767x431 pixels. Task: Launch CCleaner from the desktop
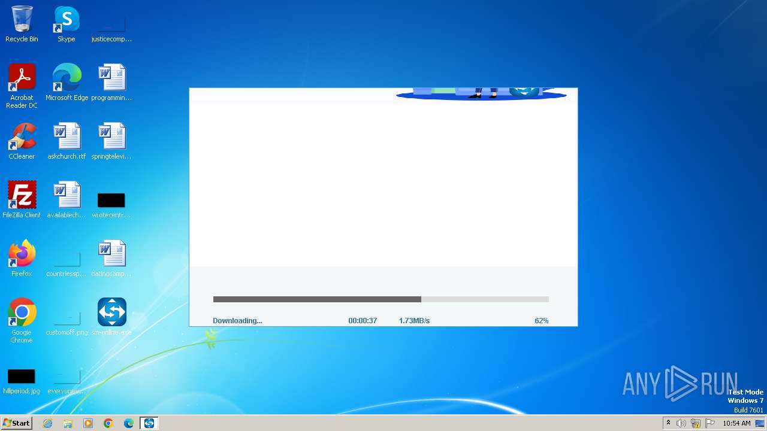22,141
